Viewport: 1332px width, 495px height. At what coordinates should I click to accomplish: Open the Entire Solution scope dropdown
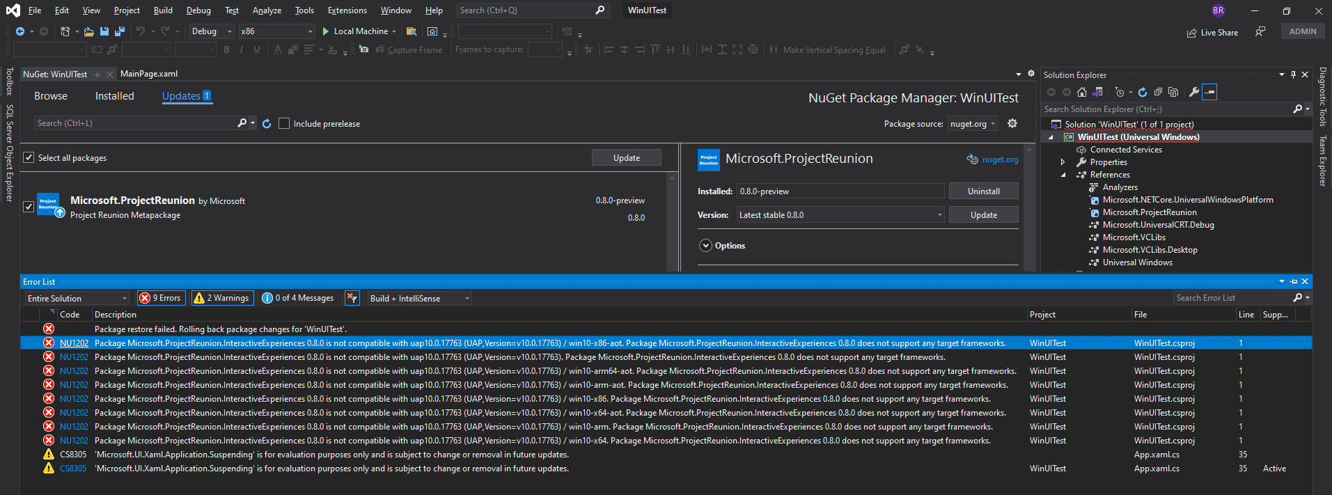[x=77, y=298]
